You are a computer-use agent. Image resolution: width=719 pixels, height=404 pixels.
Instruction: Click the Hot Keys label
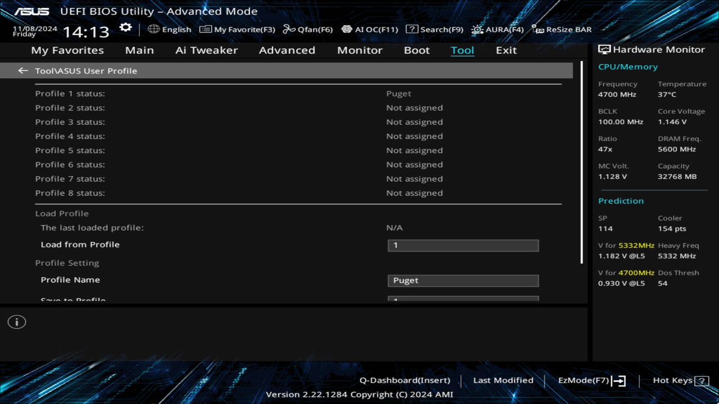click(672, 380)
